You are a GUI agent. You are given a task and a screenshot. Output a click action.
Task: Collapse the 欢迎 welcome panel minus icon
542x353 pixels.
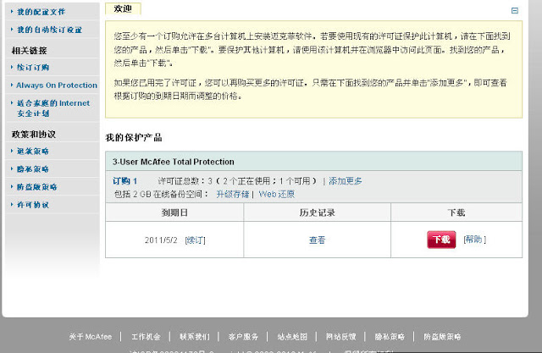click(514, 11)
